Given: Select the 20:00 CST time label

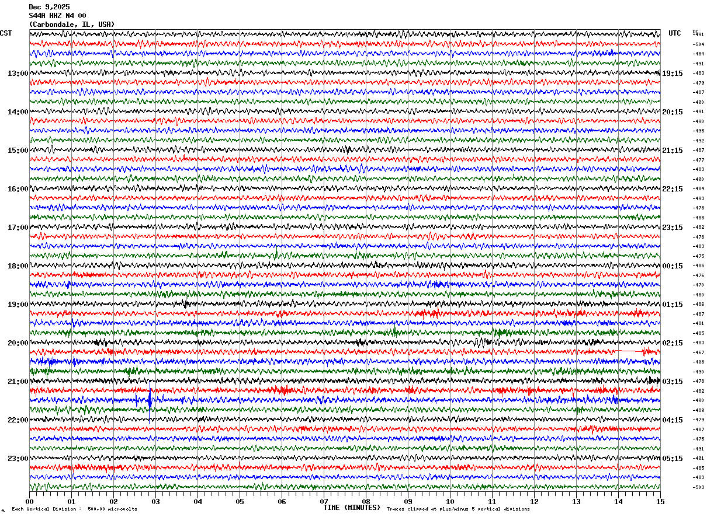Looking at the screenshot, I should (x=18, y=343).
